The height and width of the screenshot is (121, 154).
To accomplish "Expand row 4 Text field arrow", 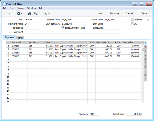I will click(x=86, y=56).
